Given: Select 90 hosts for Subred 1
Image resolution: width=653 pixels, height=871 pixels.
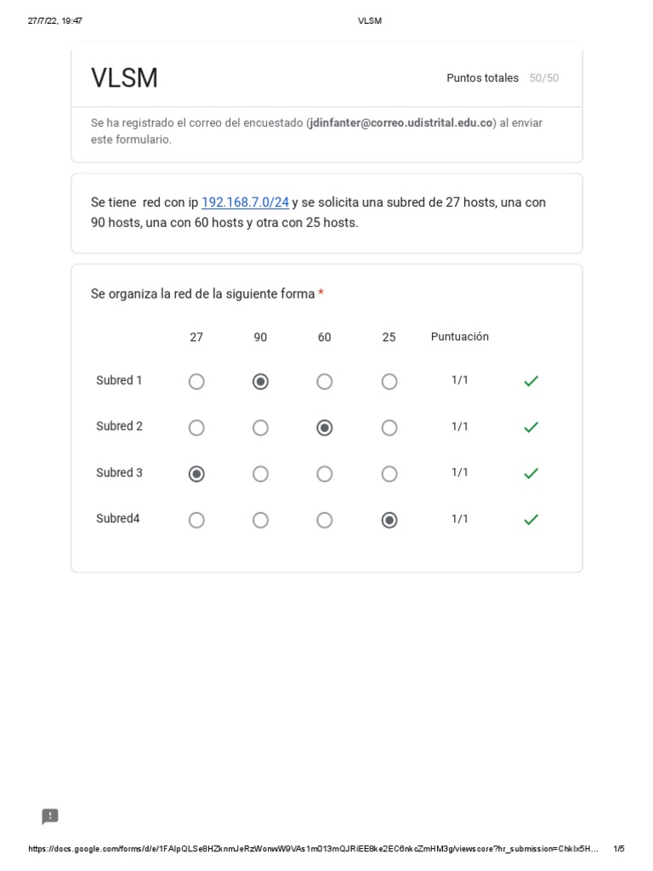Looking at the screenshot, I should tap(260, 382).
